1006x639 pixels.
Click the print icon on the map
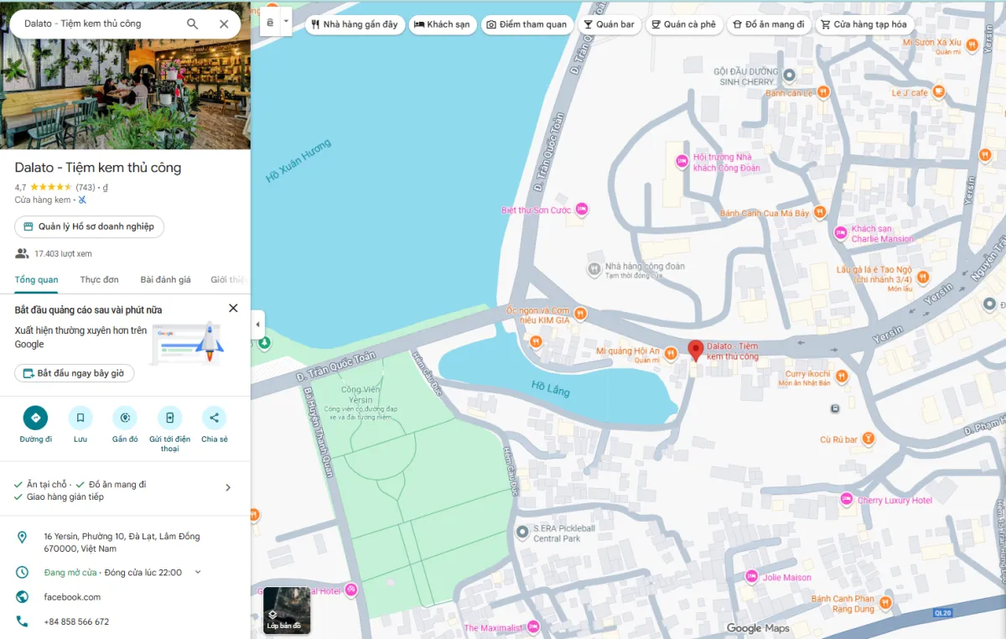coord(270,23)
